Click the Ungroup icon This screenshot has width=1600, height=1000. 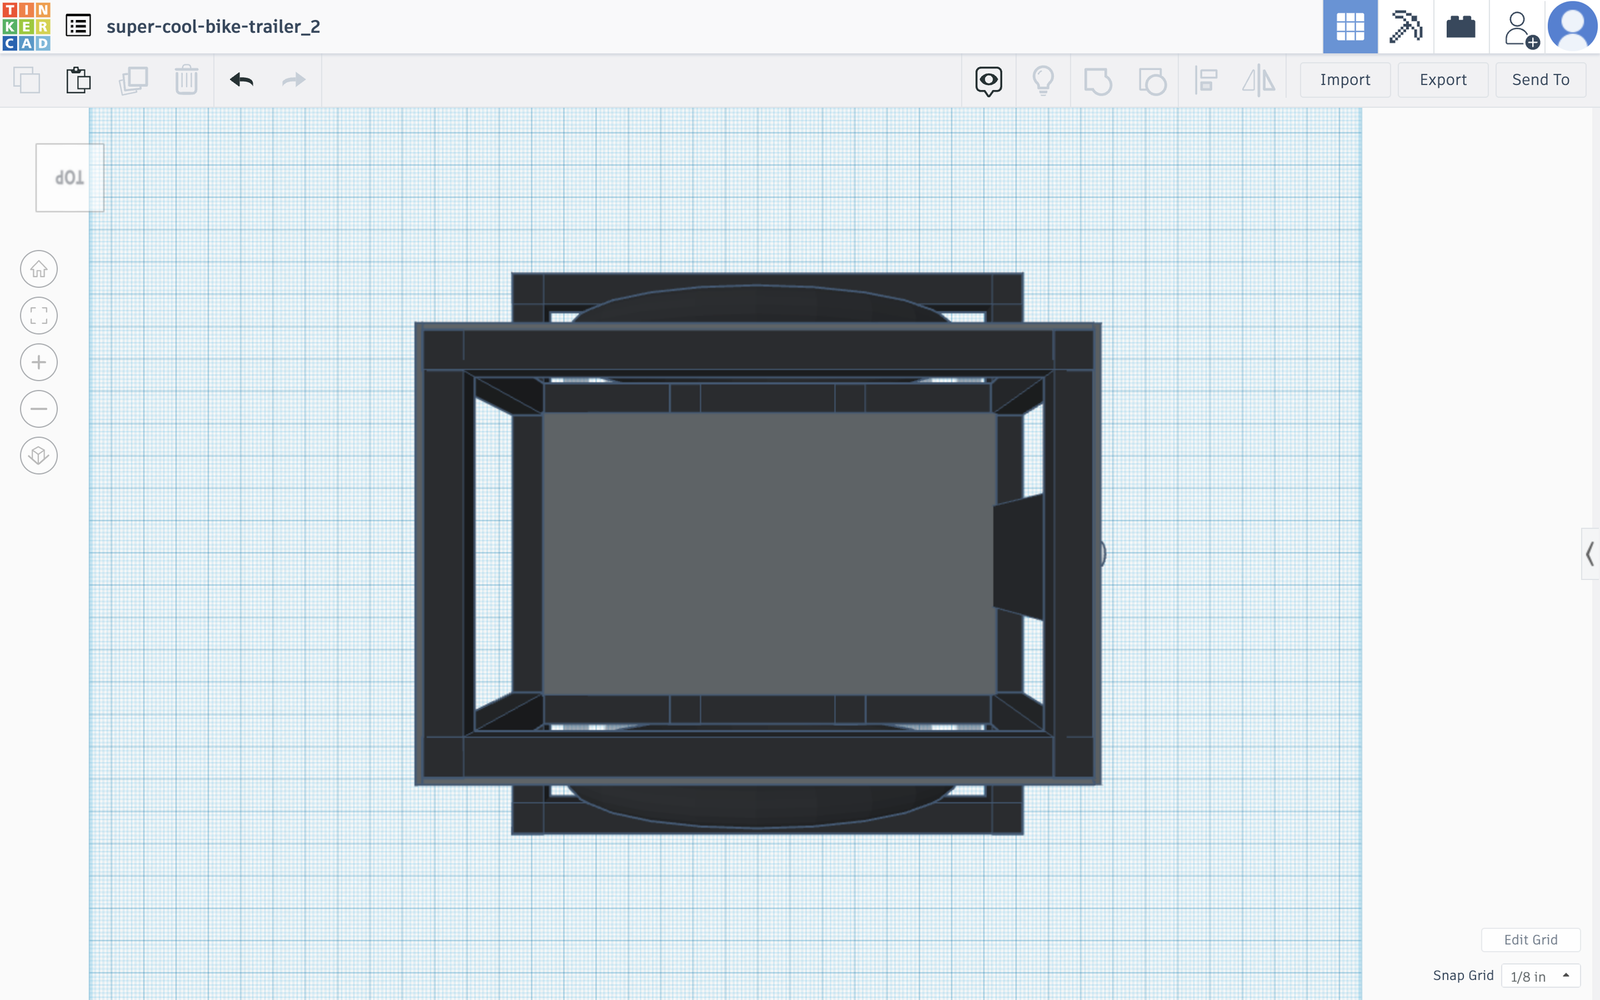pyautogui.click(x=1153, y=80)
